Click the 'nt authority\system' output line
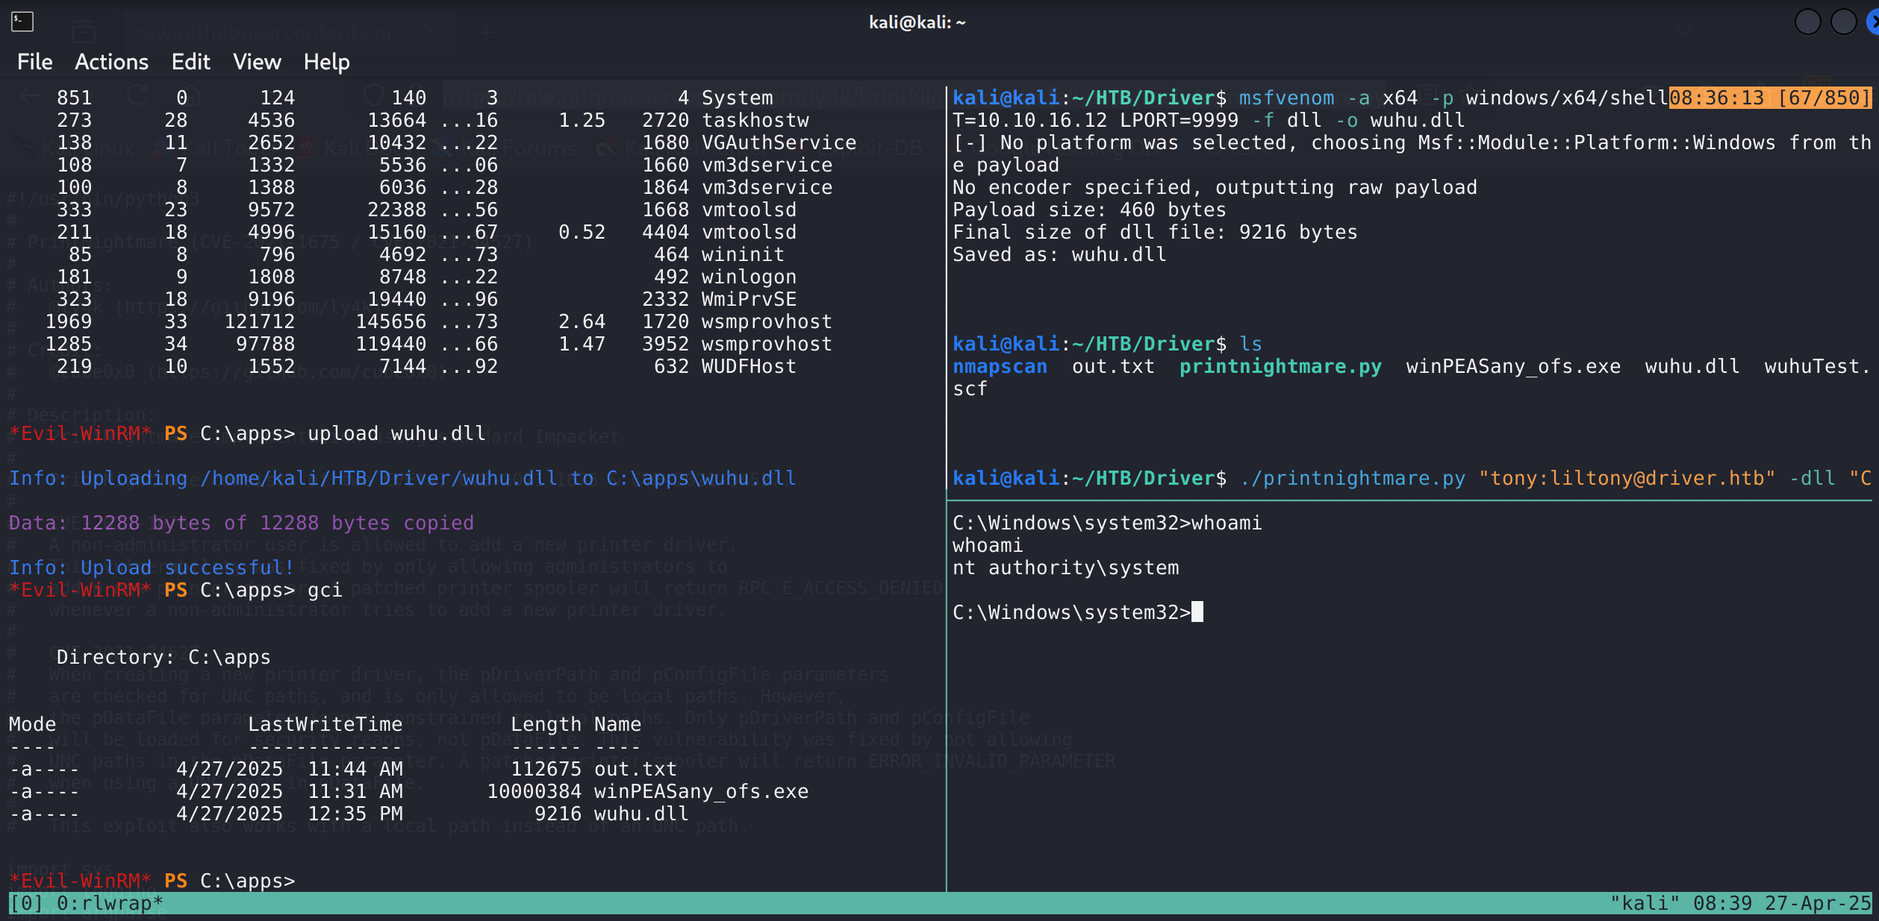 [1065, 568]
